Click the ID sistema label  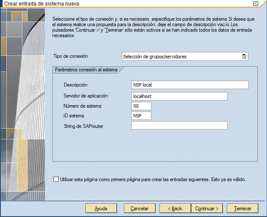pos(74,116)
